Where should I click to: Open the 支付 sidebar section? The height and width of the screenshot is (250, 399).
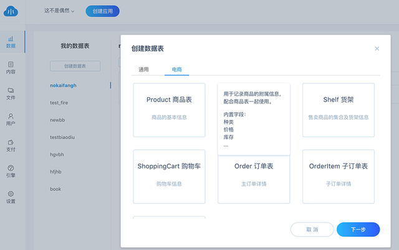tap(11, 145)
